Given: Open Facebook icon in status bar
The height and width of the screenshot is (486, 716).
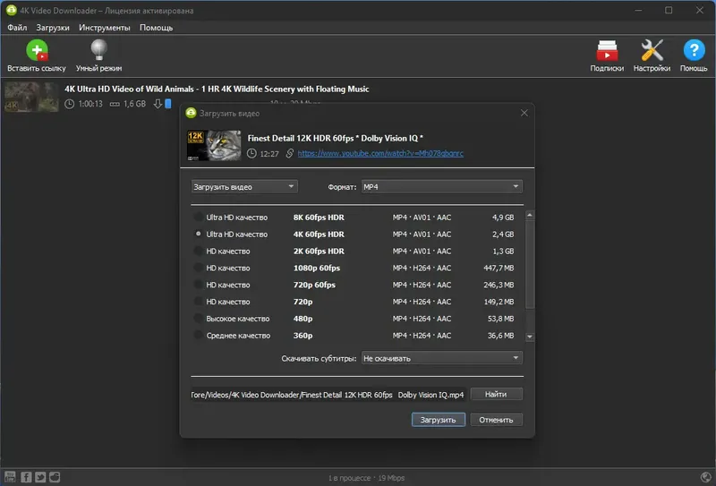Looking at the screenshot, I should 26,477.
